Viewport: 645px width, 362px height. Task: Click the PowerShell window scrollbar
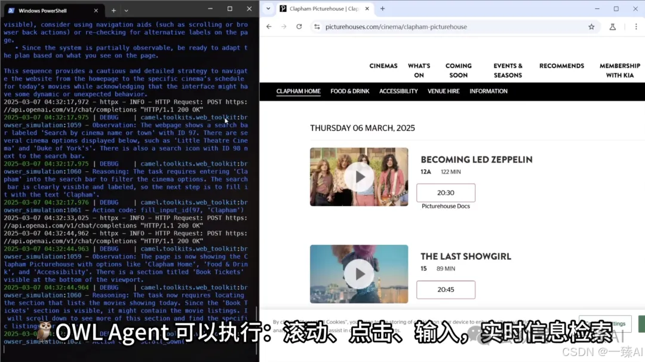click(257, 330)
